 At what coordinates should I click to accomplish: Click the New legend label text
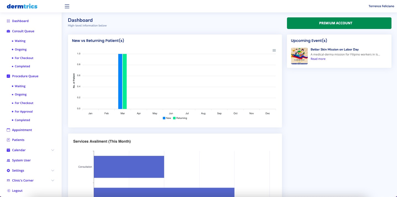pos(169,118)
